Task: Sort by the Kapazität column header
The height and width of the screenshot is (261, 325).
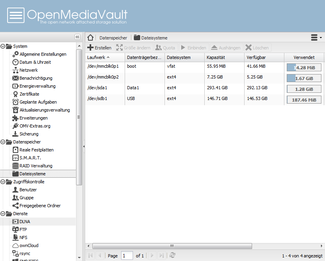Action: 224,57
